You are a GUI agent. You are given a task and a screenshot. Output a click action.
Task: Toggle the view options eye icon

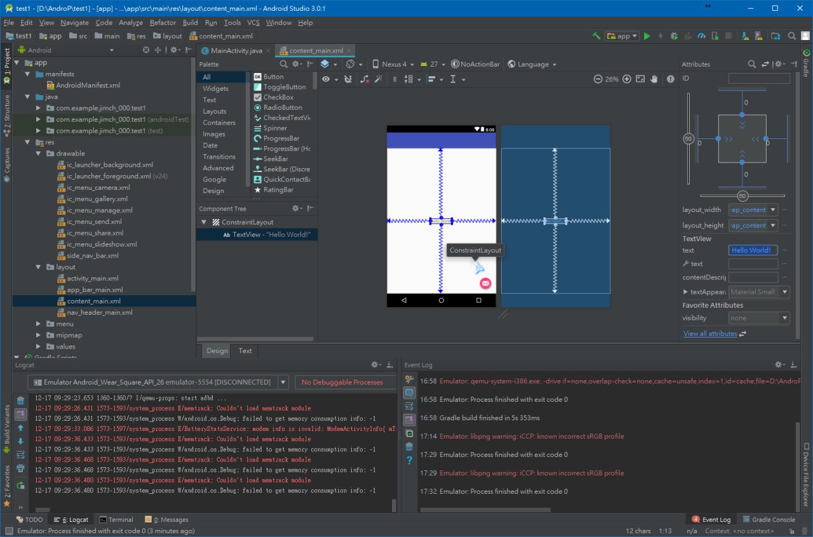[326, 79]
